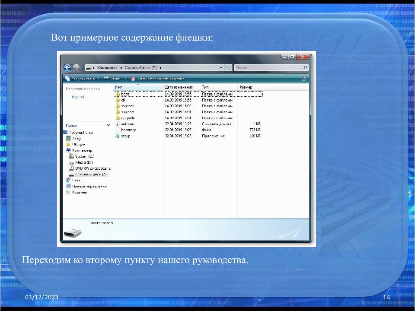Click the Виды views button
Viewport: 415px width, 311px height.
tap(112, 78)
